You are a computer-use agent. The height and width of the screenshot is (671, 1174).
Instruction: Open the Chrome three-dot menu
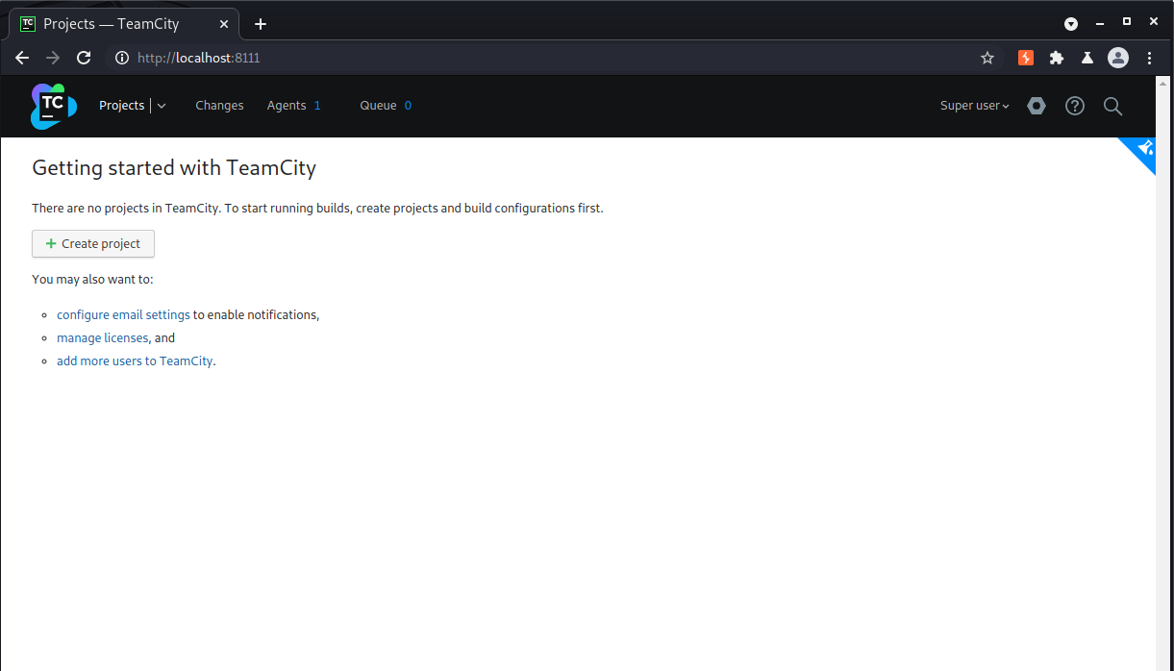(1150, 58)
